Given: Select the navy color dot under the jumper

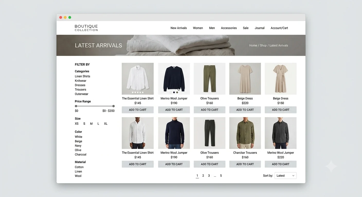Looking at the screenshot, I should click(x=174, y=92).
